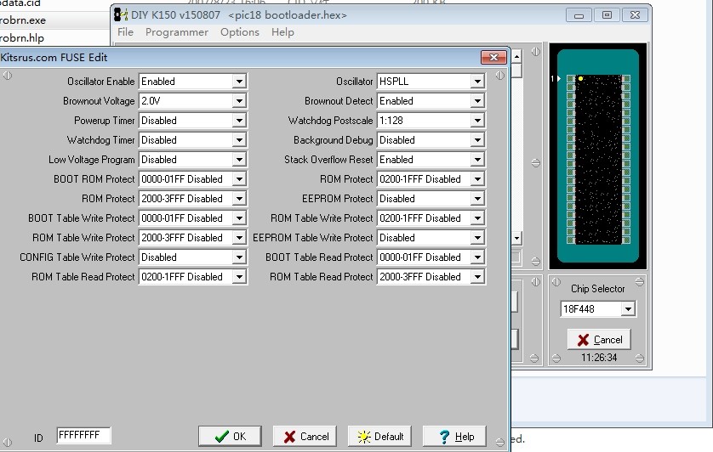Click Default button to reset fuses
This screenshot has width=713, height=452.
(379, 437)
